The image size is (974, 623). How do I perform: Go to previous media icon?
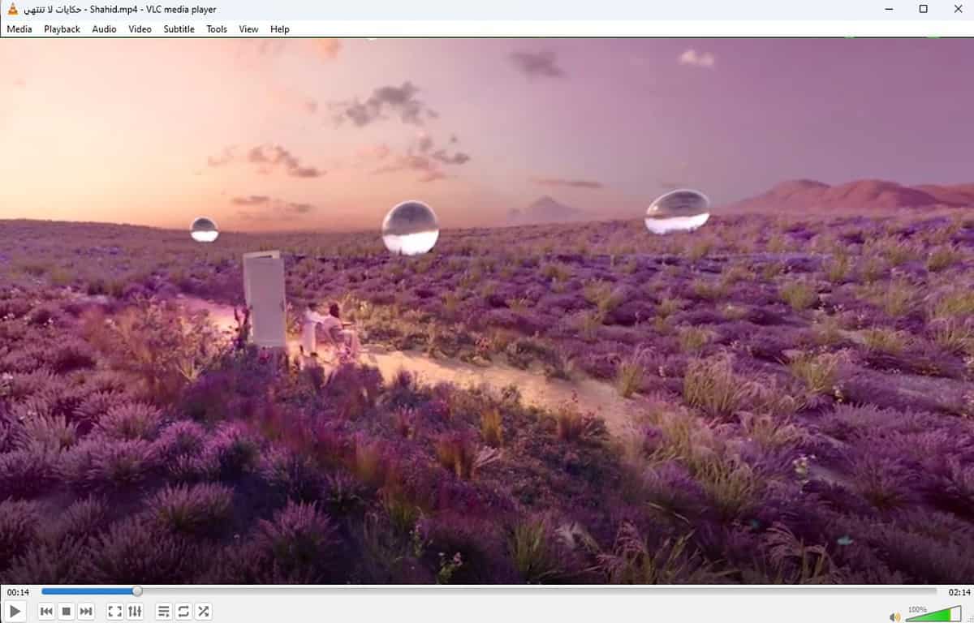point(46,611)
